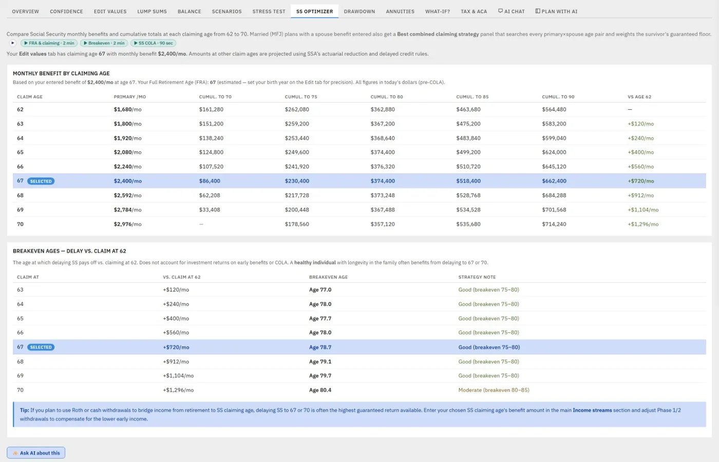Click the Cumul. to 70 column header

tap(215, 97)
